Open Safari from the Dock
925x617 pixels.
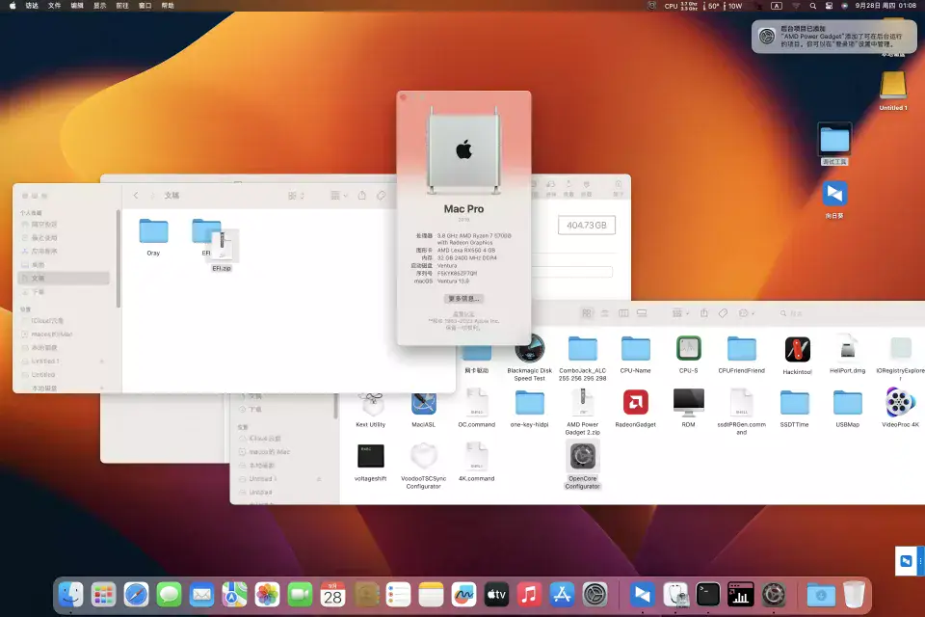click(136, 595)
